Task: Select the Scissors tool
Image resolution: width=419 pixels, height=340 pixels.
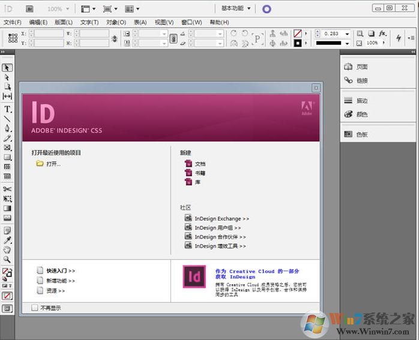Action: pos(7,189)
